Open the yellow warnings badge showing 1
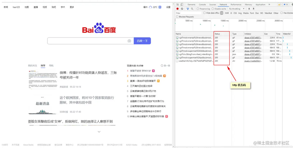Screen dimensions: 293x148 280,4
